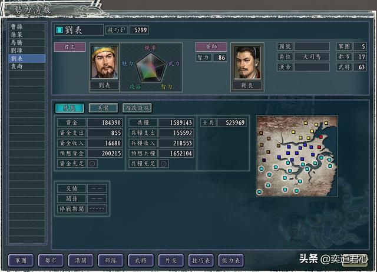Click the 資金支出 value 855
This screenshot has width=377, height=272.
(105, 133)
